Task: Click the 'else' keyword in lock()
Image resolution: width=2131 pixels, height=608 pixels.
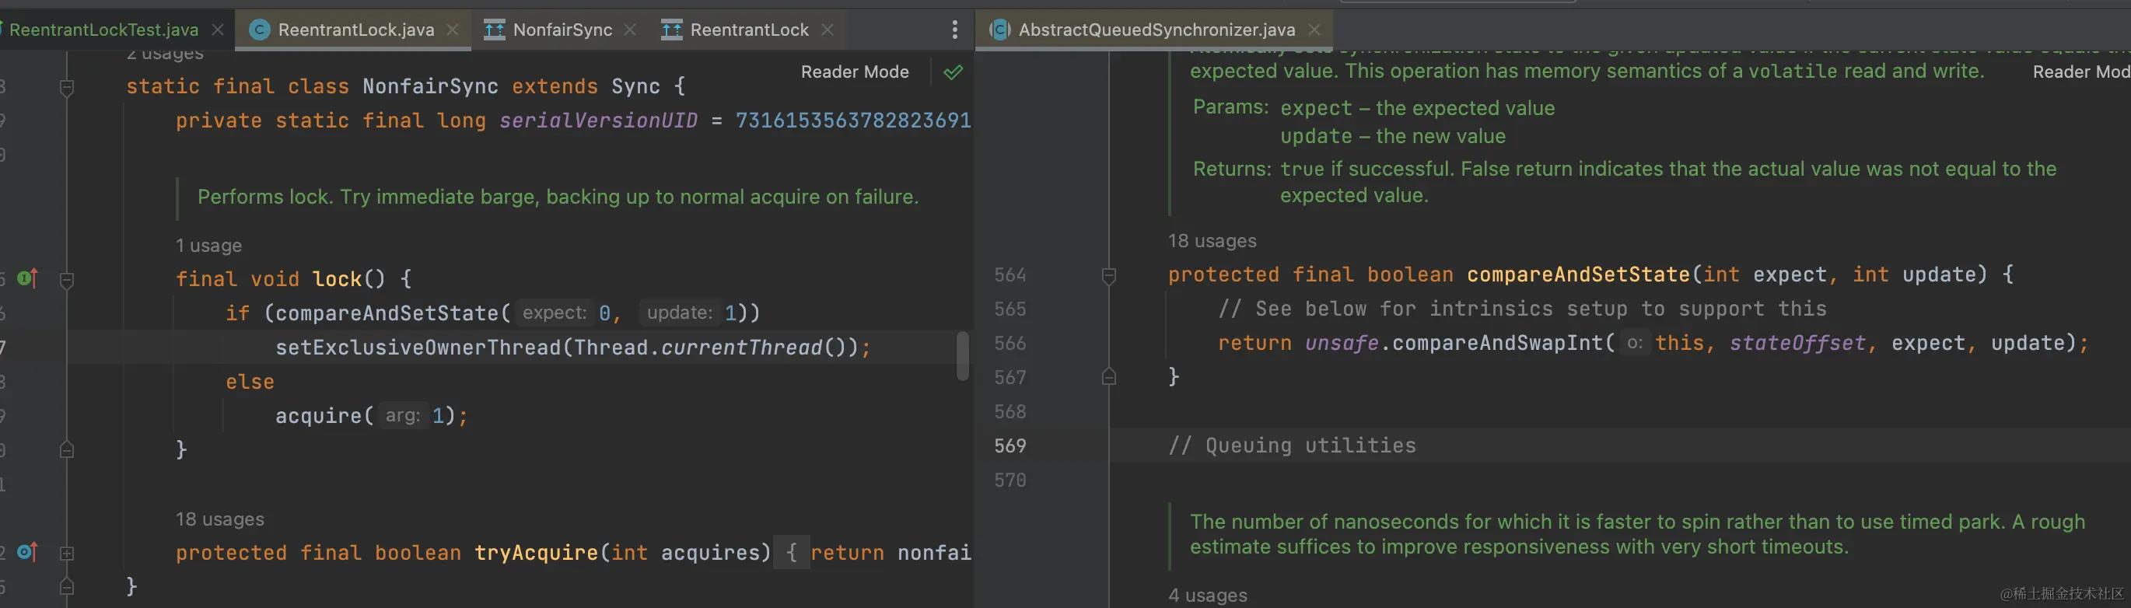Action: 249,381
